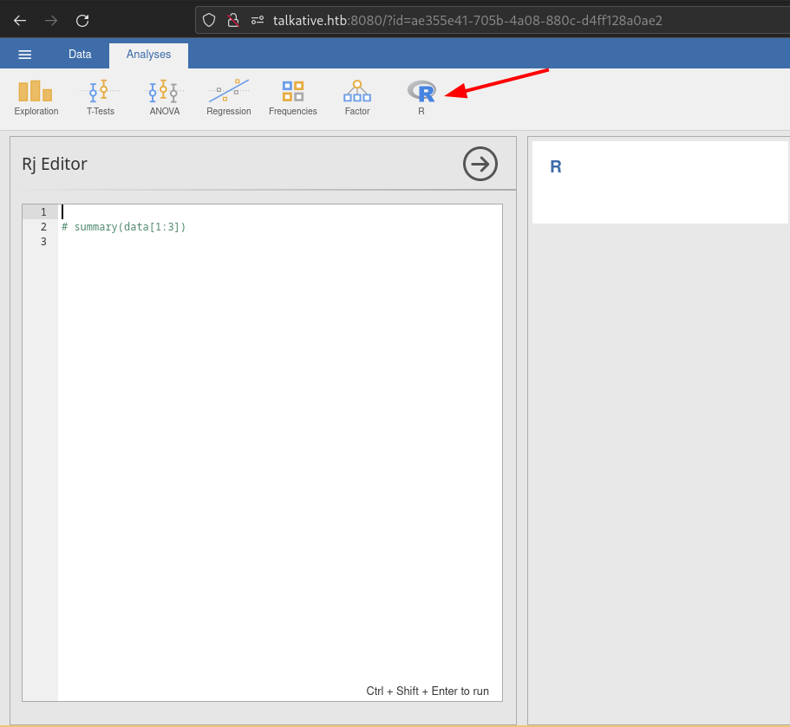The width and height of the screenshot is (790, 727).
Task: Reload the current browser page
Action: click(x=82, y=20)
